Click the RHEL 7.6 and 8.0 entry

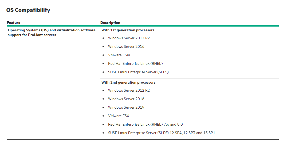tap(146, 124)
